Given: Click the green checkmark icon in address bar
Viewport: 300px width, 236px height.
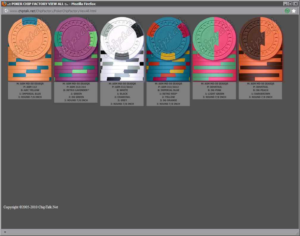Looking at the screenshot, I should click(x=287, y=11).
